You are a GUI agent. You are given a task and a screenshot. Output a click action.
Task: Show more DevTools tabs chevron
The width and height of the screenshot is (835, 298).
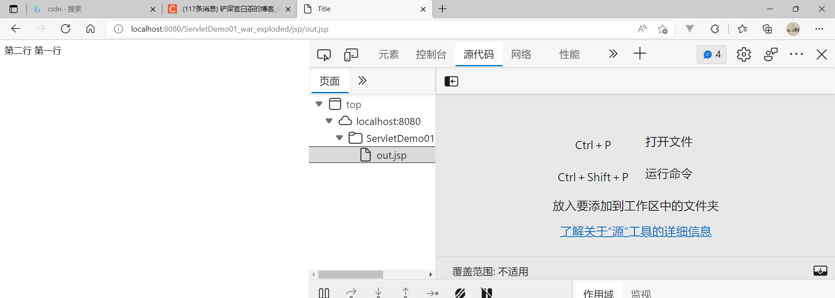pos(613,54)
